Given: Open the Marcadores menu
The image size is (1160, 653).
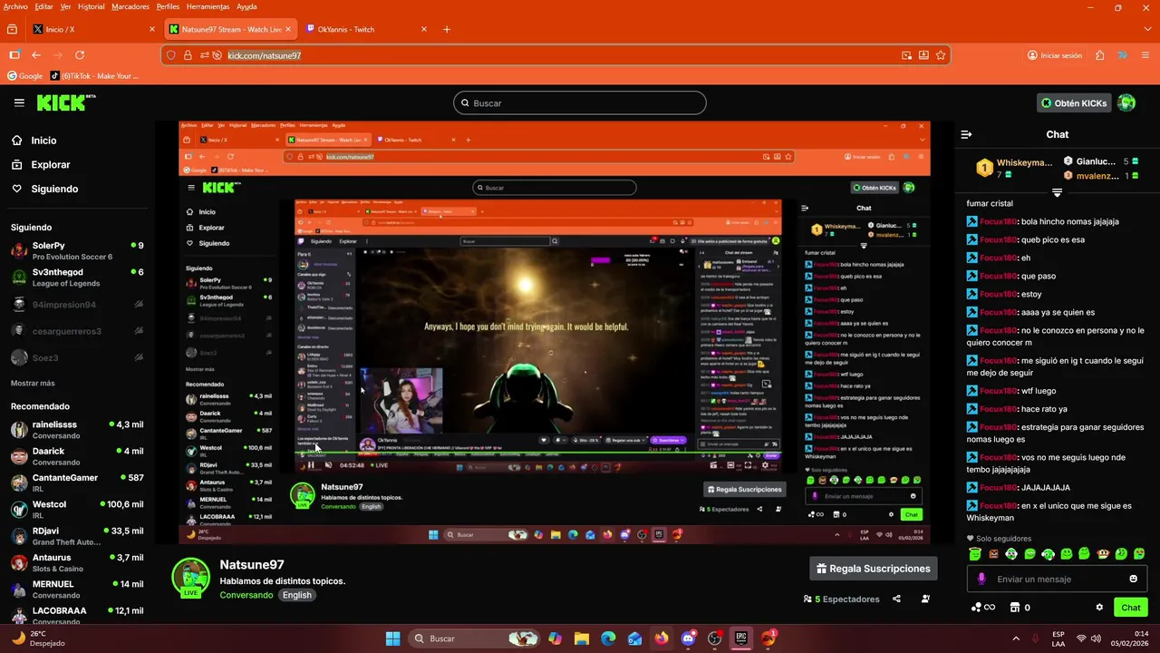Looking at the screenshot, I should [130, 6].
